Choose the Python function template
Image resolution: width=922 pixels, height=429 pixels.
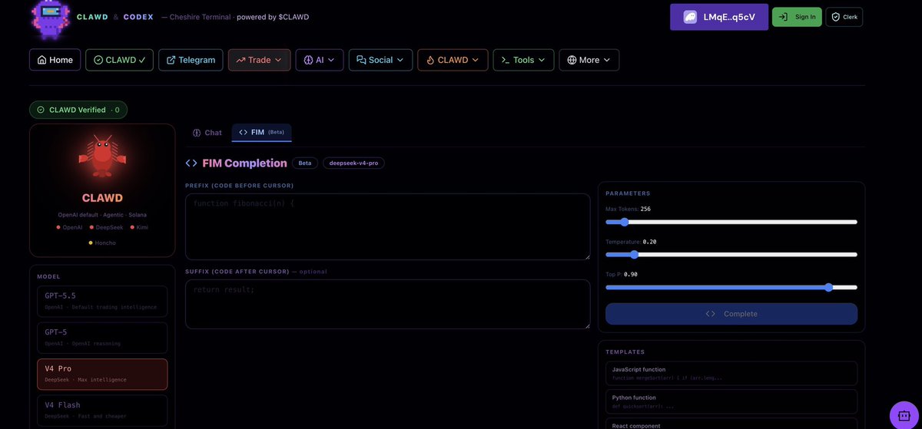tap(731, 401)
